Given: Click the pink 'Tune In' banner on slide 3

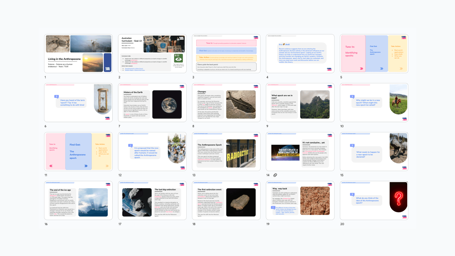Looking at the screenshot, I should [226, 43].
